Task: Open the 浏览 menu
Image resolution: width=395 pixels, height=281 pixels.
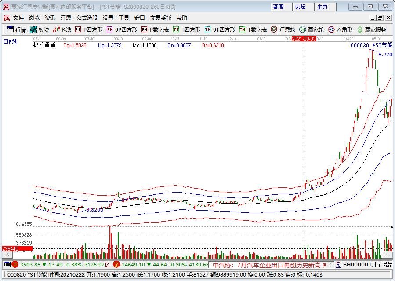Action: (34, 18)
